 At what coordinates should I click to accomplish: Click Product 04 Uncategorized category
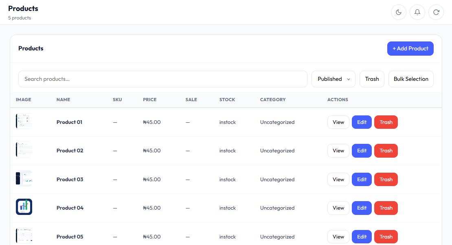(x=277, y=208)
